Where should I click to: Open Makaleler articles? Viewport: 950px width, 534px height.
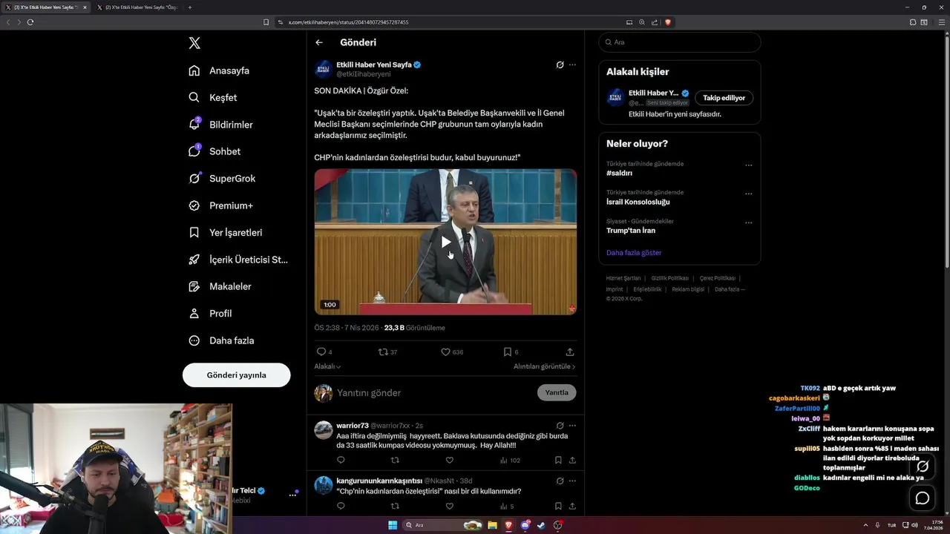tap(220, 286)
